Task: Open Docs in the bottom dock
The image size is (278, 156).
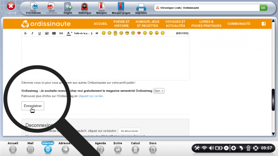Action: [153, 147]
